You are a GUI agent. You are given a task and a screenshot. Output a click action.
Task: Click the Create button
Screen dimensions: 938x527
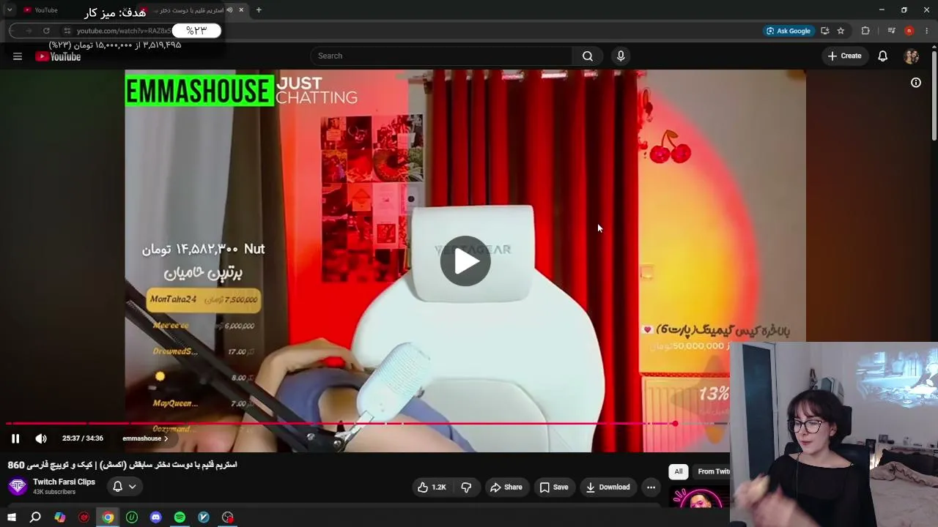[844, 56]
